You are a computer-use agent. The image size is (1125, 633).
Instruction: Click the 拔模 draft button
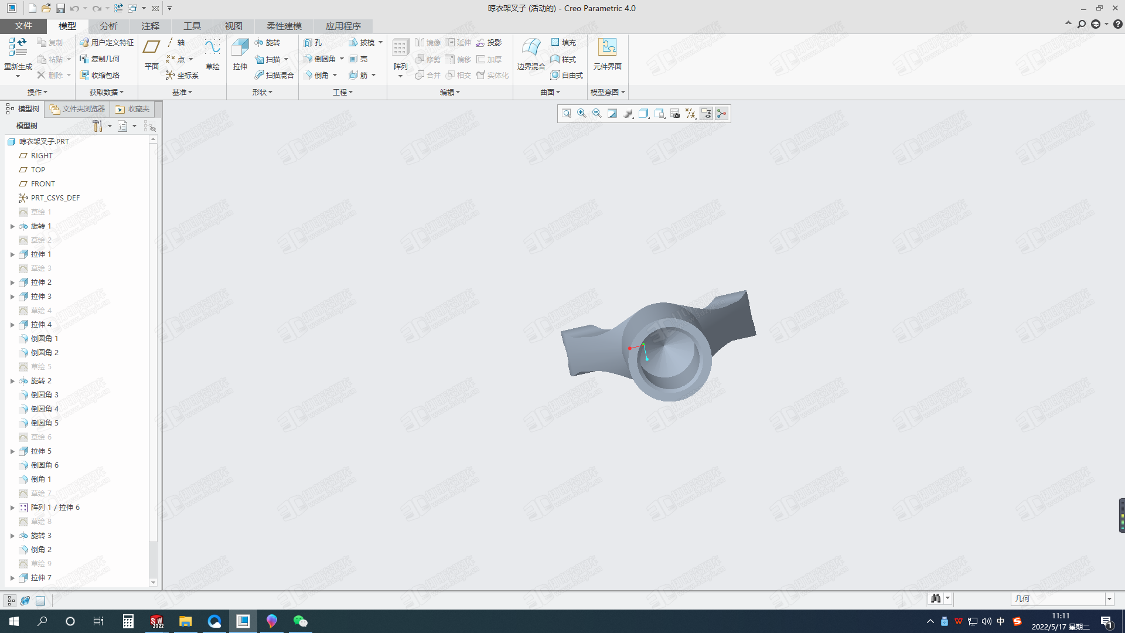[x=362, y=42]
